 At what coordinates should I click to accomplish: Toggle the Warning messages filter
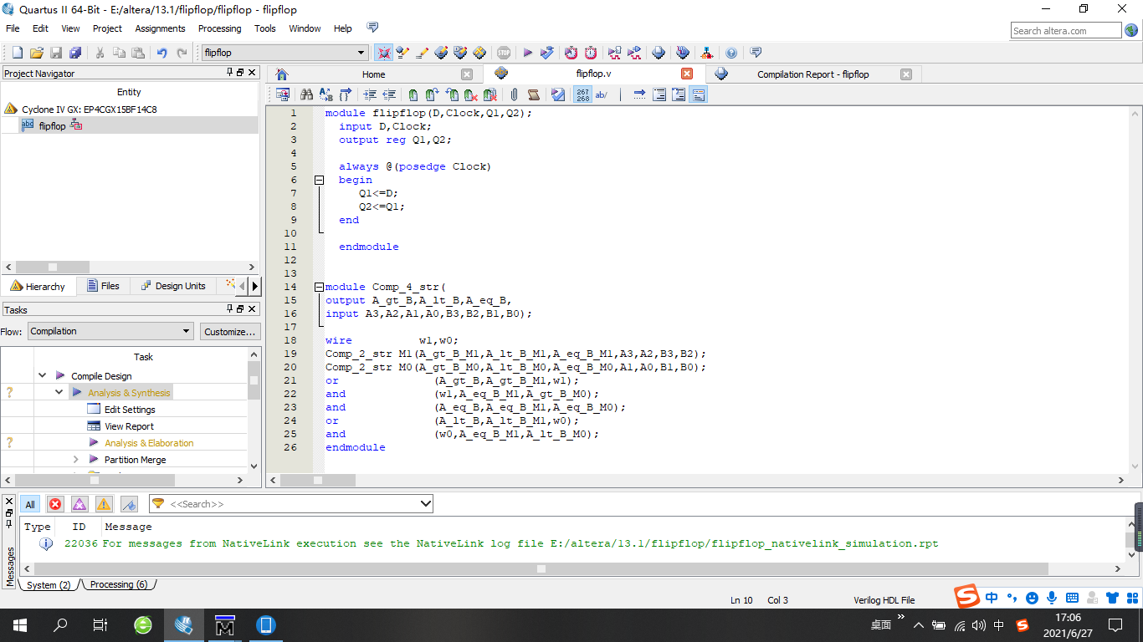104,504
